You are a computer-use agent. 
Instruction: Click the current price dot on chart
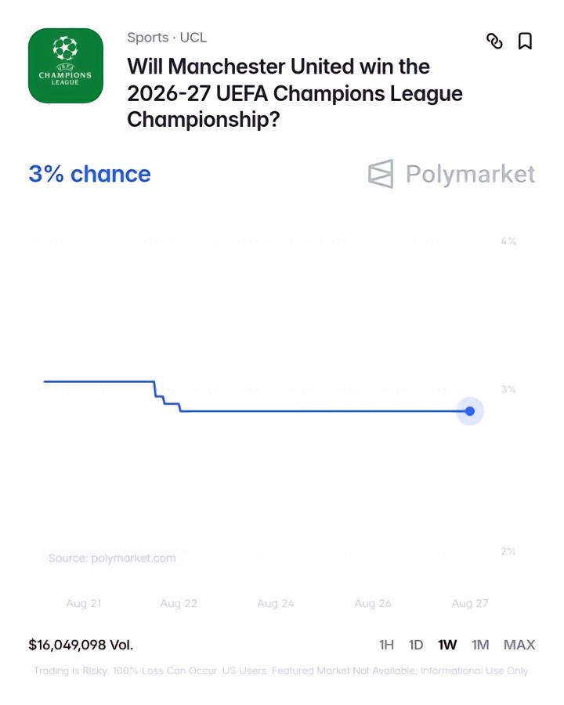pos(470,411)
